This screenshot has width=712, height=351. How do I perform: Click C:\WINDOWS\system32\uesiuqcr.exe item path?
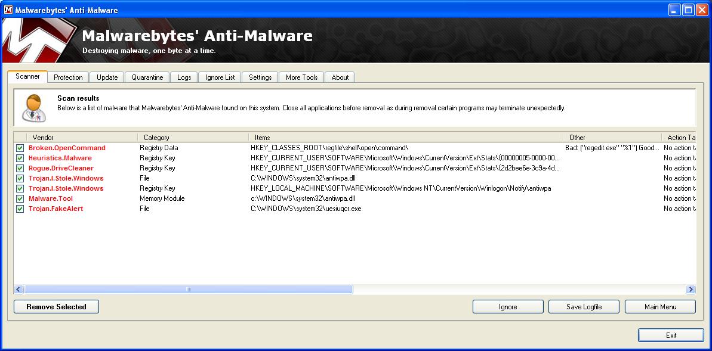point(306,209)
